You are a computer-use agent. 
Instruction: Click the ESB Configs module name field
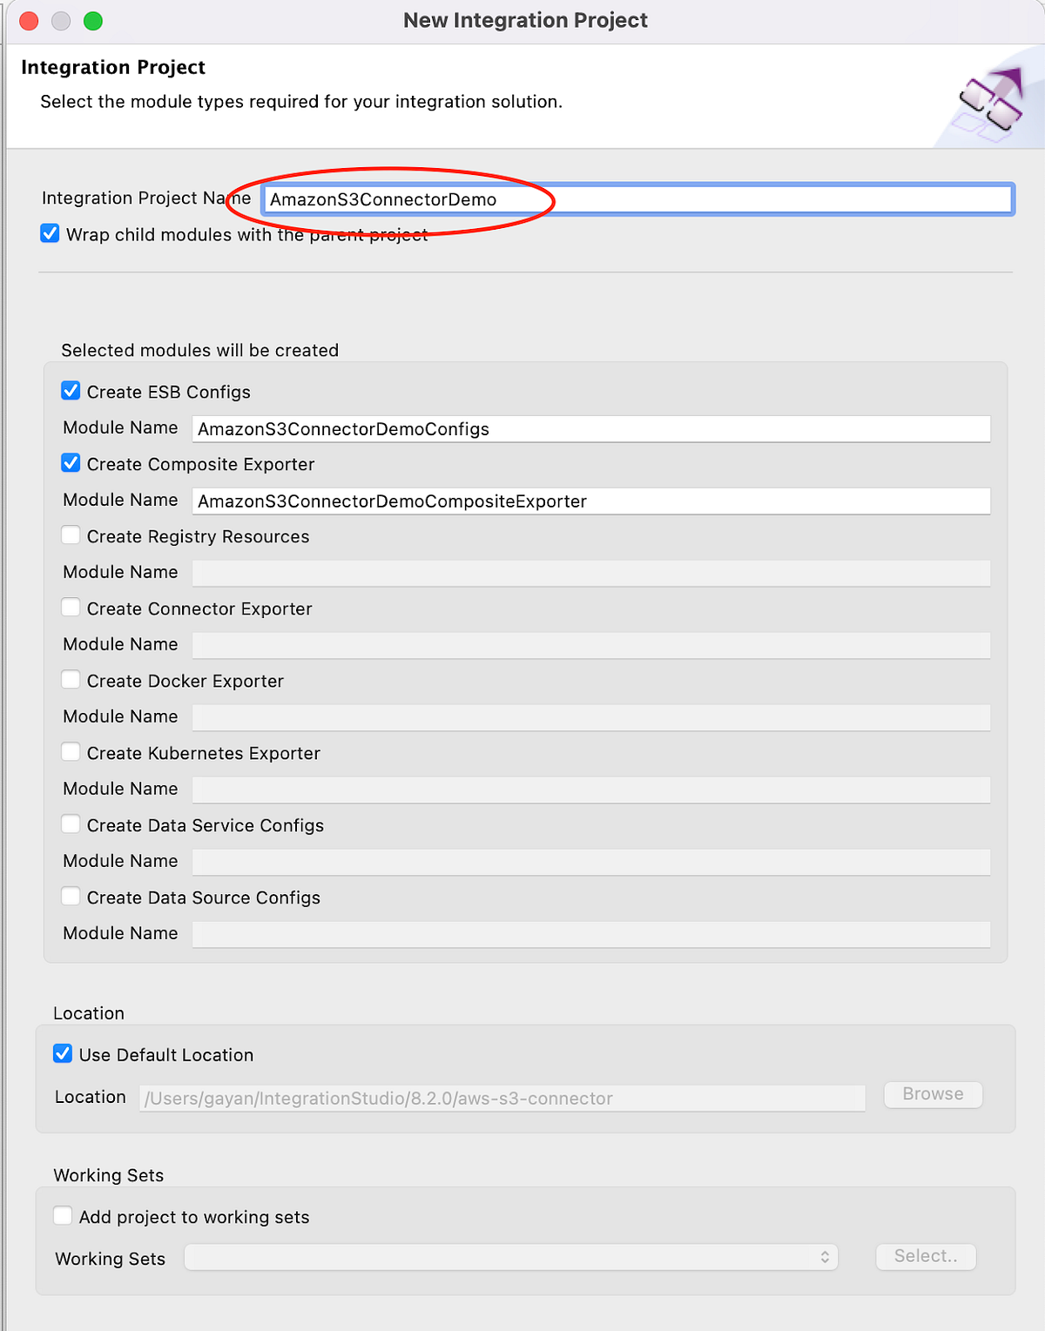pos(591,428)
